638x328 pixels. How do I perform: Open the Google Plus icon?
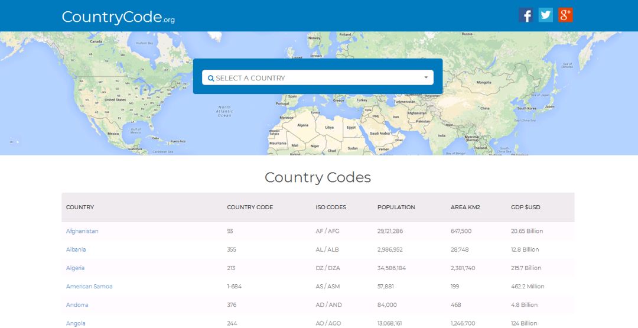[x=565, y=15]
